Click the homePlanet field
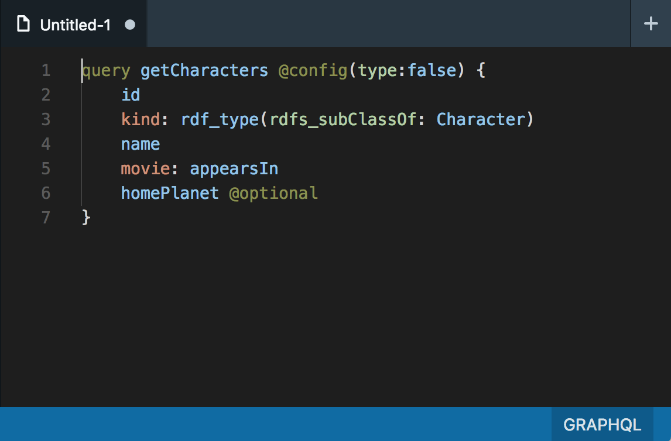 (x=170, y=193)
